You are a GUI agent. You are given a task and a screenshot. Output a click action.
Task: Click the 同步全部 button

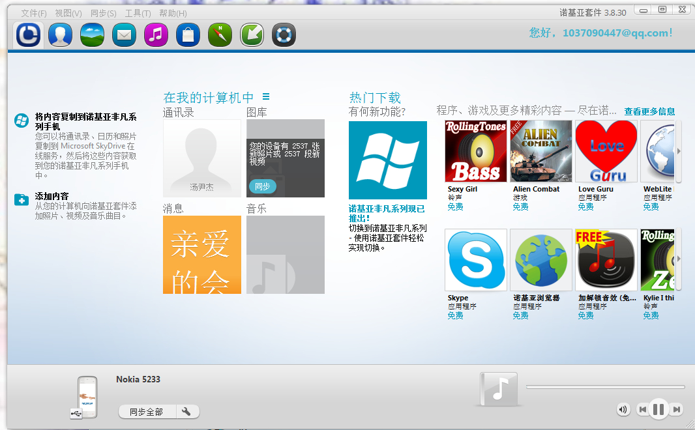147,412
